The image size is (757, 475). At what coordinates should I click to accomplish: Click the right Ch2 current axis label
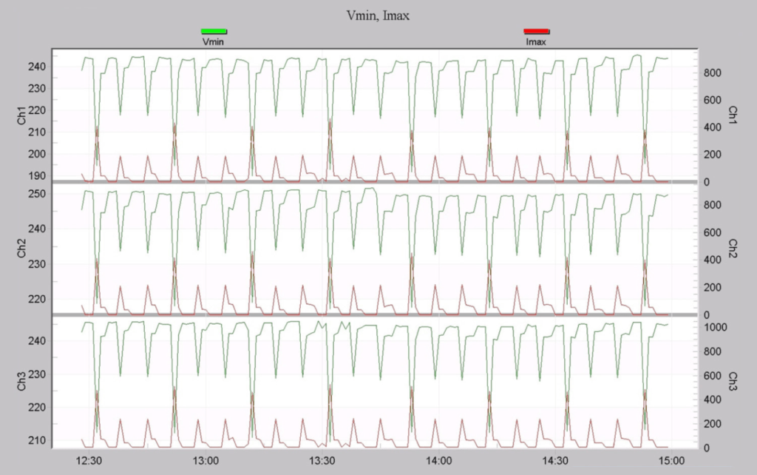tap(733, 246)
